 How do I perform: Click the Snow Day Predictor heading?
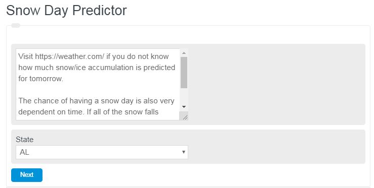point(66,11)
